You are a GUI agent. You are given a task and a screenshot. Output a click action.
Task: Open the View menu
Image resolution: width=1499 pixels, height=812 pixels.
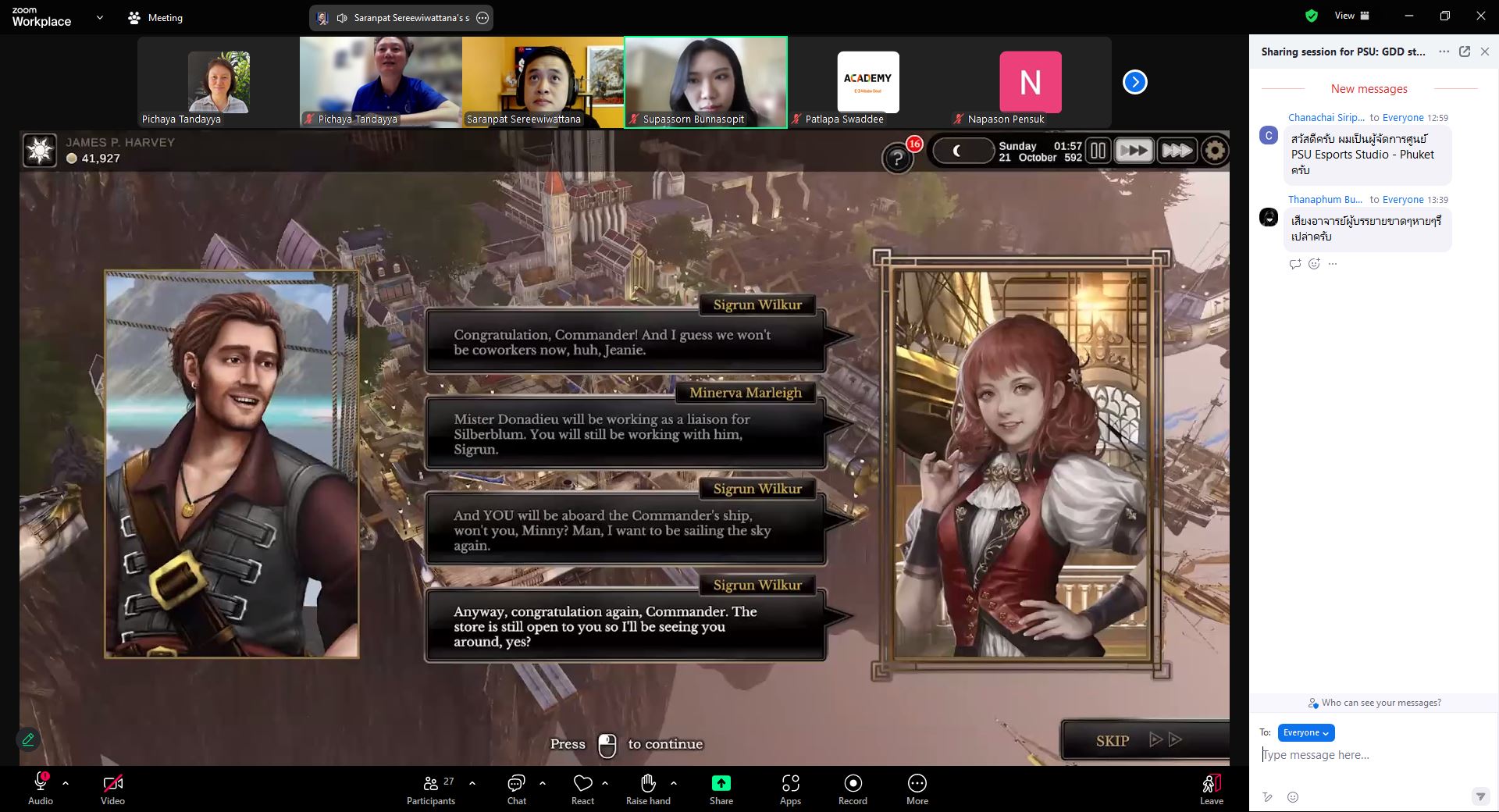tap(1351, 16)
